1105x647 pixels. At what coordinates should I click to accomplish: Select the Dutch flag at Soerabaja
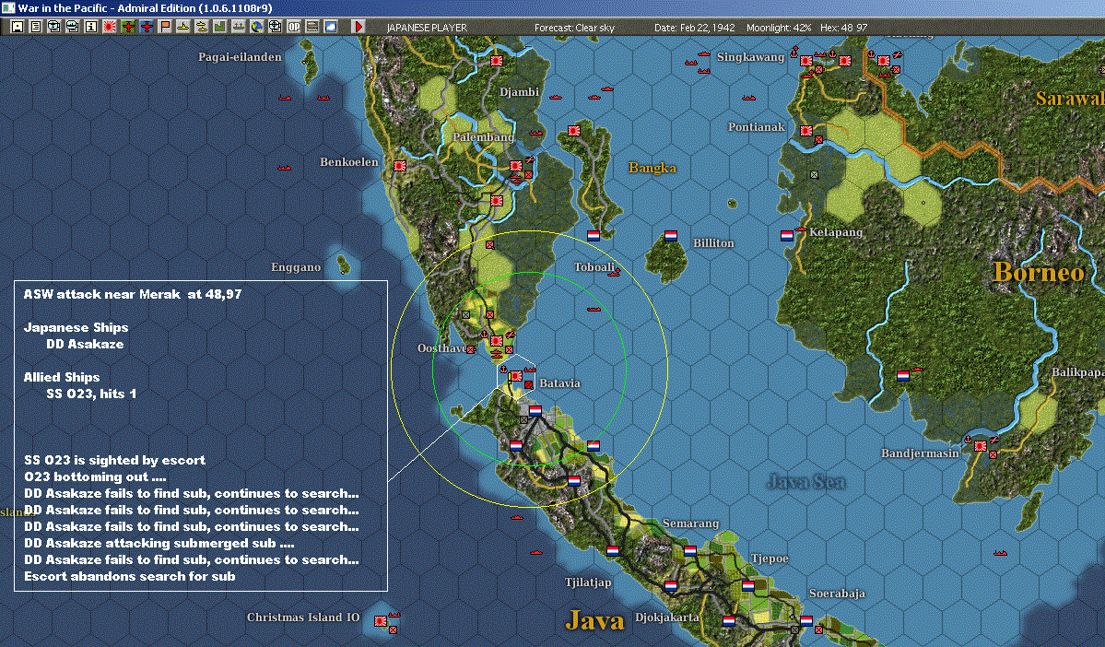pos(806,621)
